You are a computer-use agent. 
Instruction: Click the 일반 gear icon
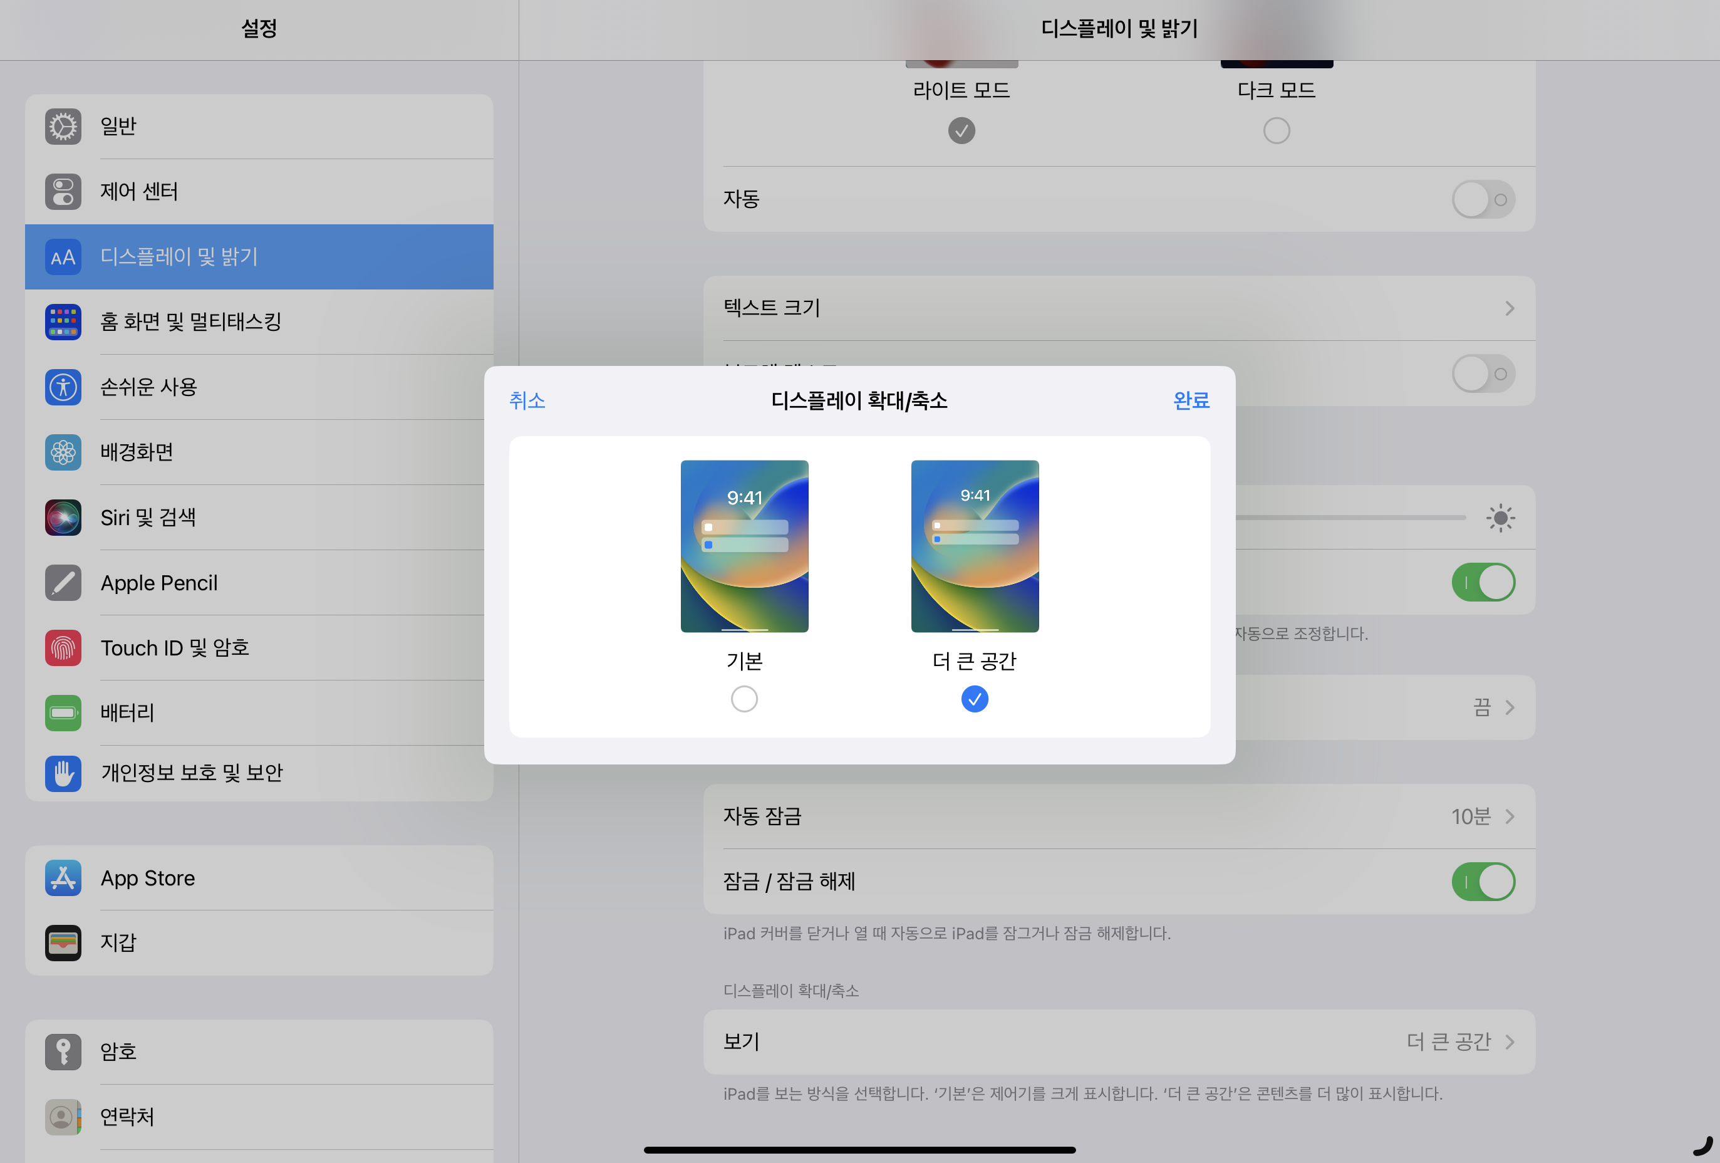click(63, 127)
